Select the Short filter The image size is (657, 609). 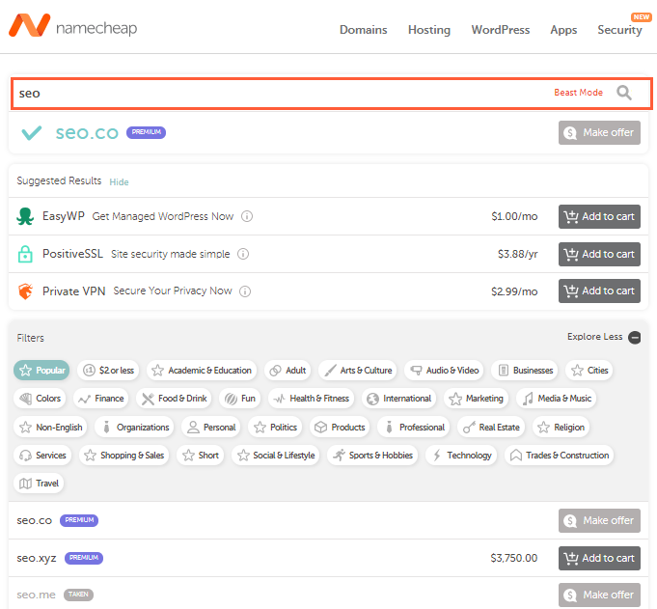[x=201, y=456]
